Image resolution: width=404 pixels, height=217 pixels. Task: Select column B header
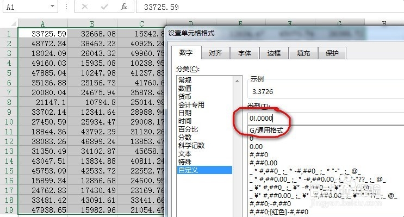[92, 24]
